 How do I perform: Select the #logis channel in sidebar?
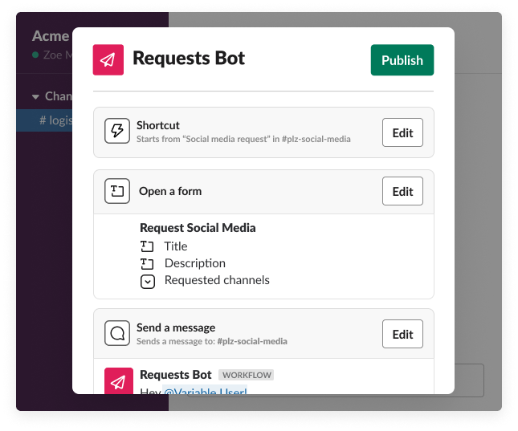55,120
